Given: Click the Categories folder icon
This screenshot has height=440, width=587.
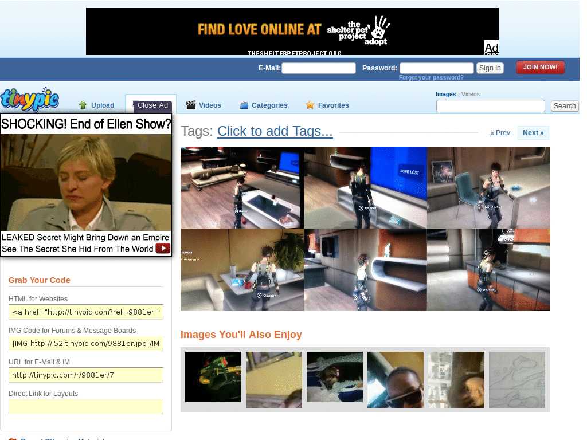Looking at the screenshot, I should click(244, 105).
